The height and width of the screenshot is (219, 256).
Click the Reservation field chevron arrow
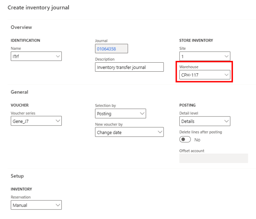tap(58, 205)
